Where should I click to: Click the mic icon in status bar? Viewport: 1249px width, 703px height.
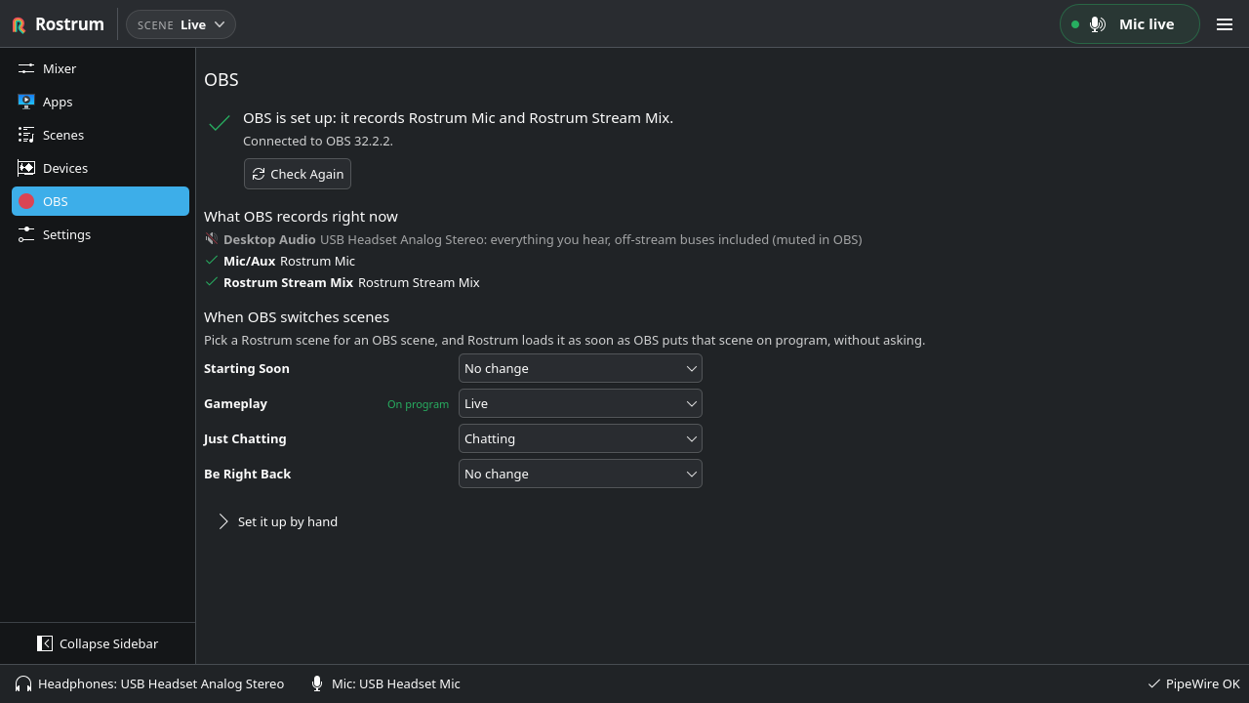click(x=317, y=683)
